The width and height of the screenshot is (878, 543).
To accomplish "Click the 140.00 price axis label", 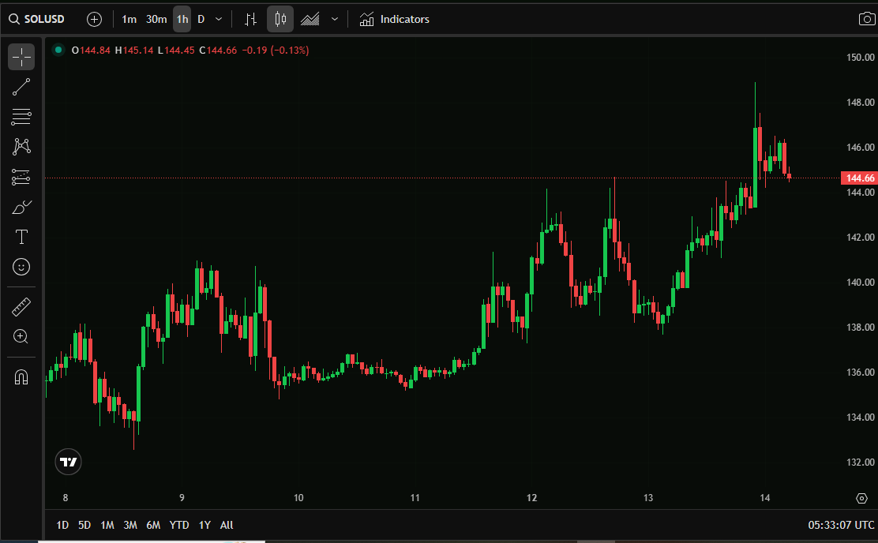I will [860, 282].
